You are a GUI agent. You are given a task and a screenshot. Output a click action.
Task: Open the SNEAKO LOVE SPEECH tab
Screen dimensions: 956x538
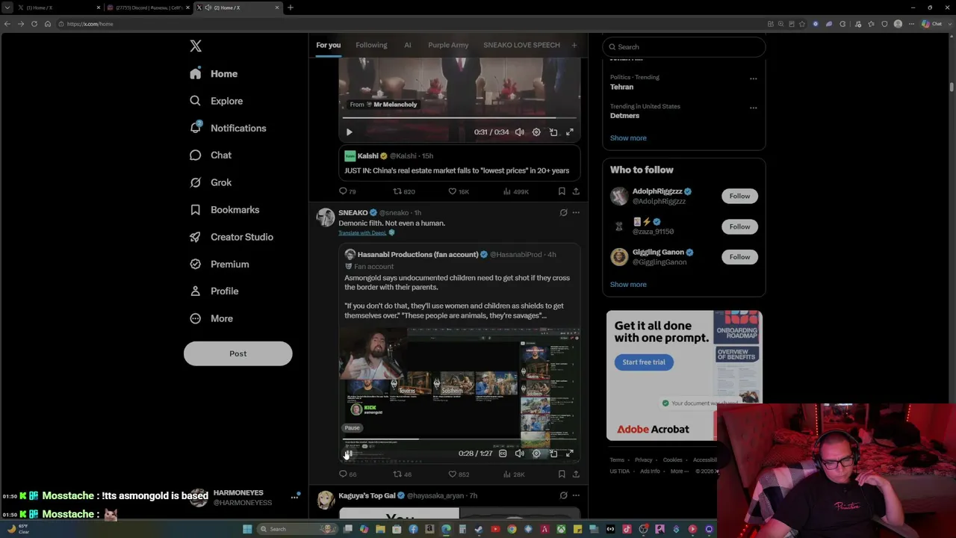point(521,45)
